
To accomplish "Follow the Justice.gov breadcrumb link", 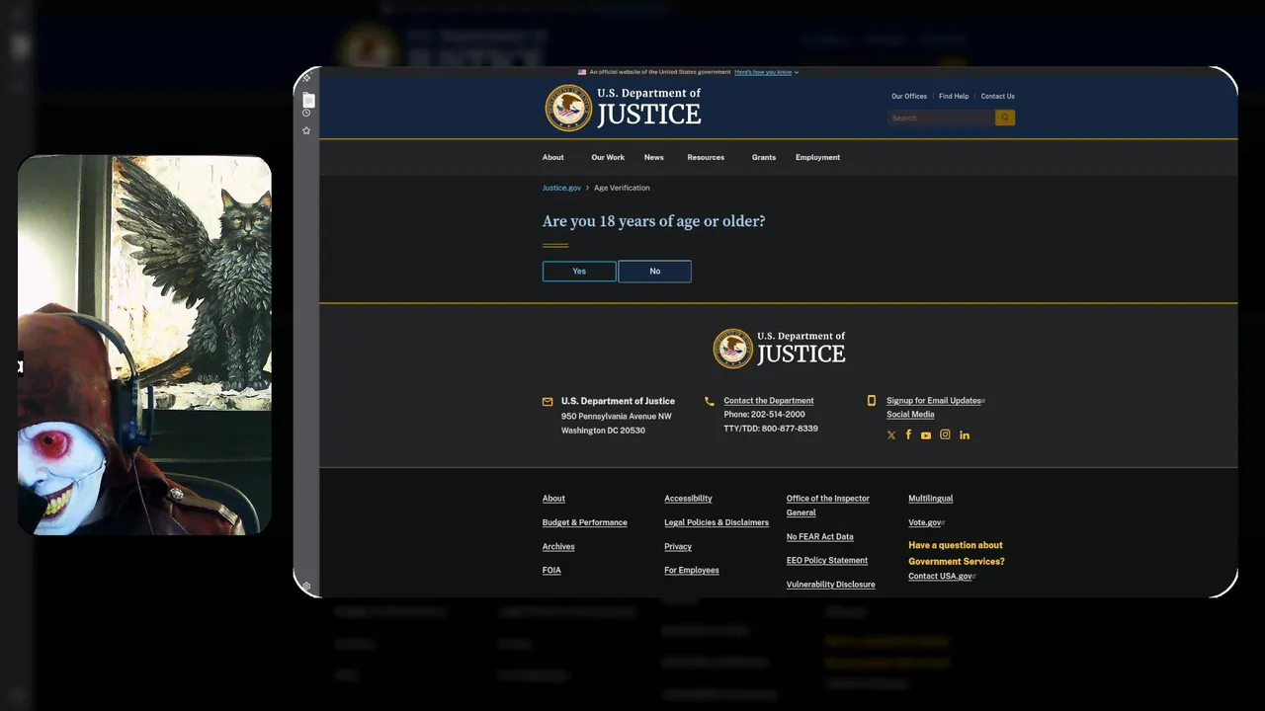I will (561, 188).
